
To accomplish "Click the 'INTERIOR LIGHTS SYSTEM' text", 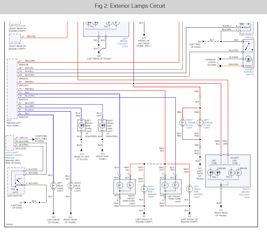I will point(211,62).
